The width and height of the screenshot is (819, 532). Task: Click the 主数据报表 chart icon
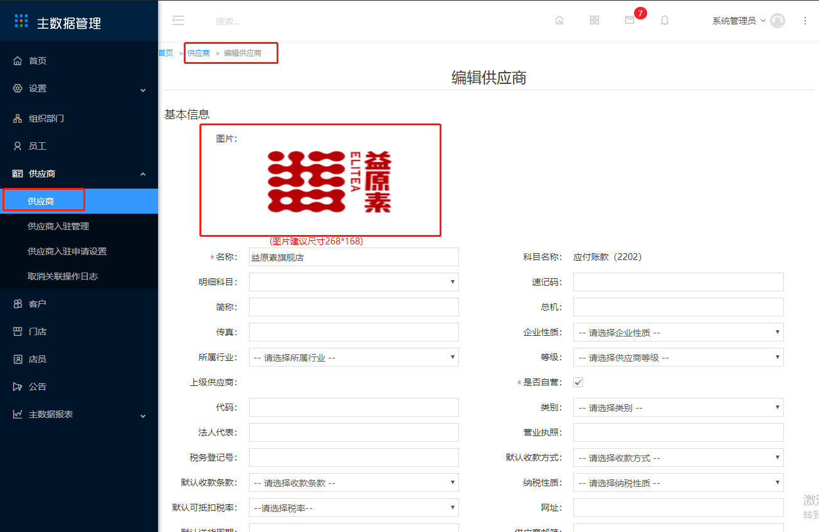[x=18, y=414]
